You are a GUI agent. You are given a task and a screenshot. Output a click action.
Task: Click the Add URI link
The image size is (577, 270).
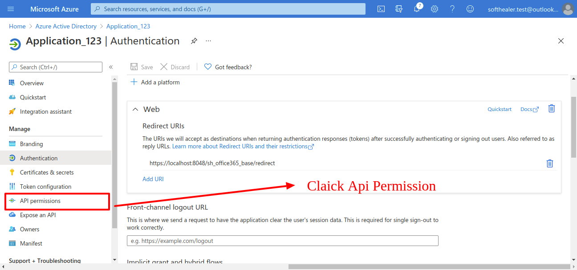[x=153, y=179]
